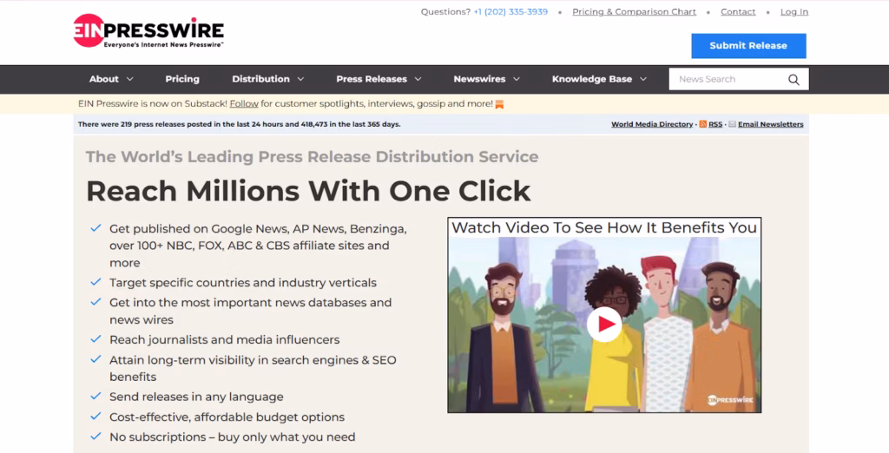
Task: Click the EIN Presswire logo
Action: click(148, 30)
